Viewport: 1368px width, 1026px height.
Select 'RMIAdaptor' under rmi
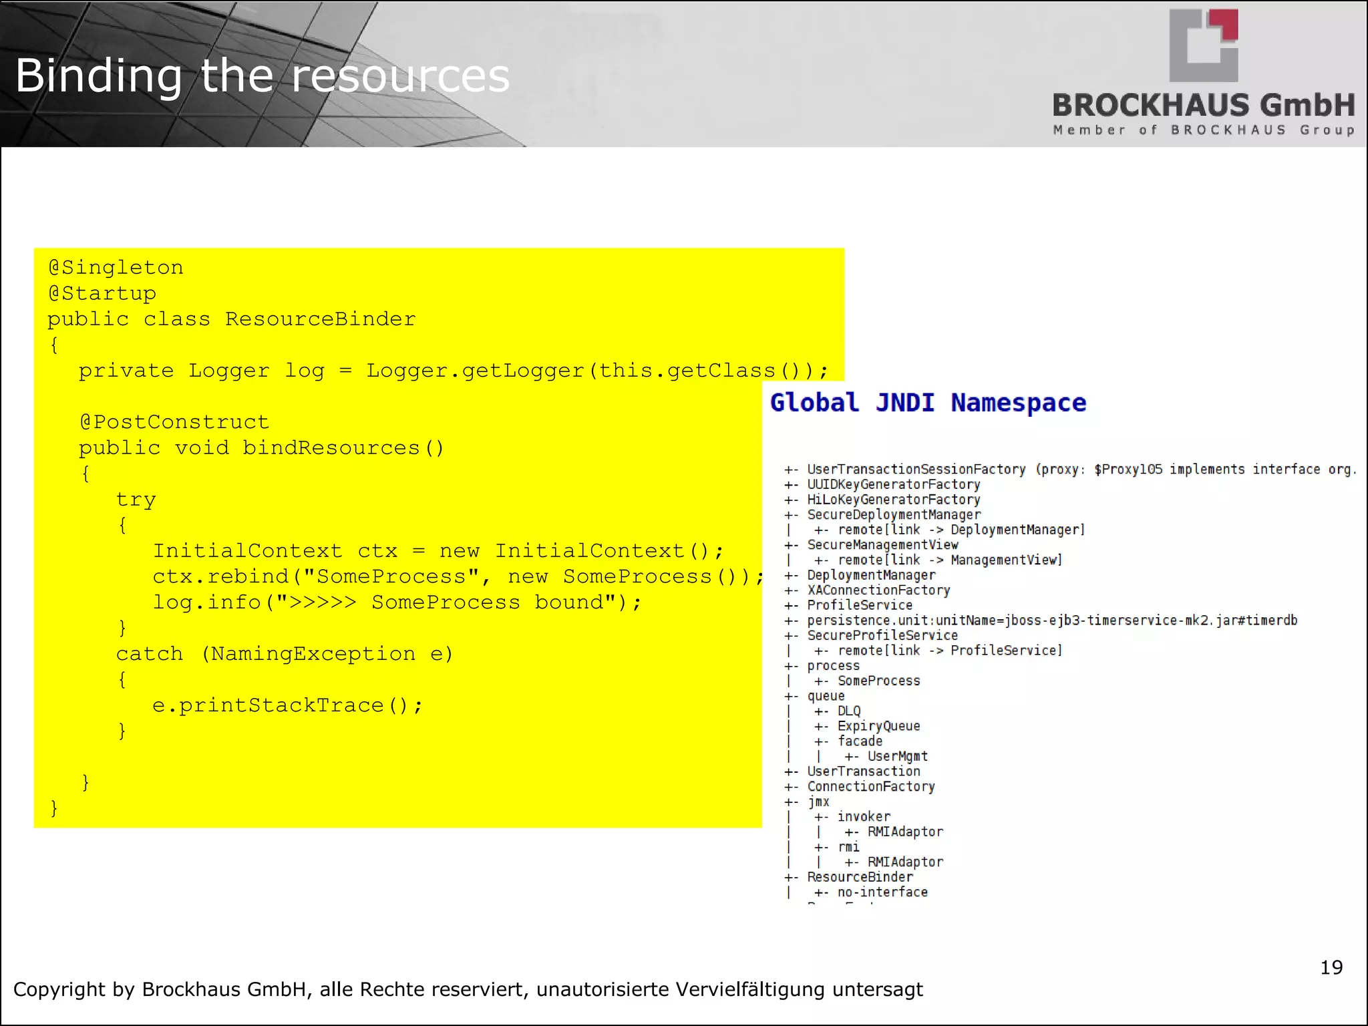pyautogui.click(x=905, y=862)
